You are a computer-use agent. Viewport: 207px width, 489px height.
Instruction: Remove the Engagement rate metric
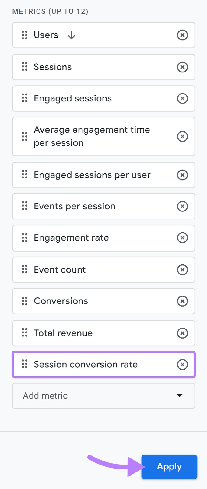pos(182,238)
